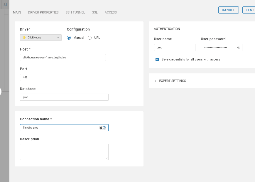Switch to the Driver Properties tab
Screen dimensions: 255x182
coord(43,12)
